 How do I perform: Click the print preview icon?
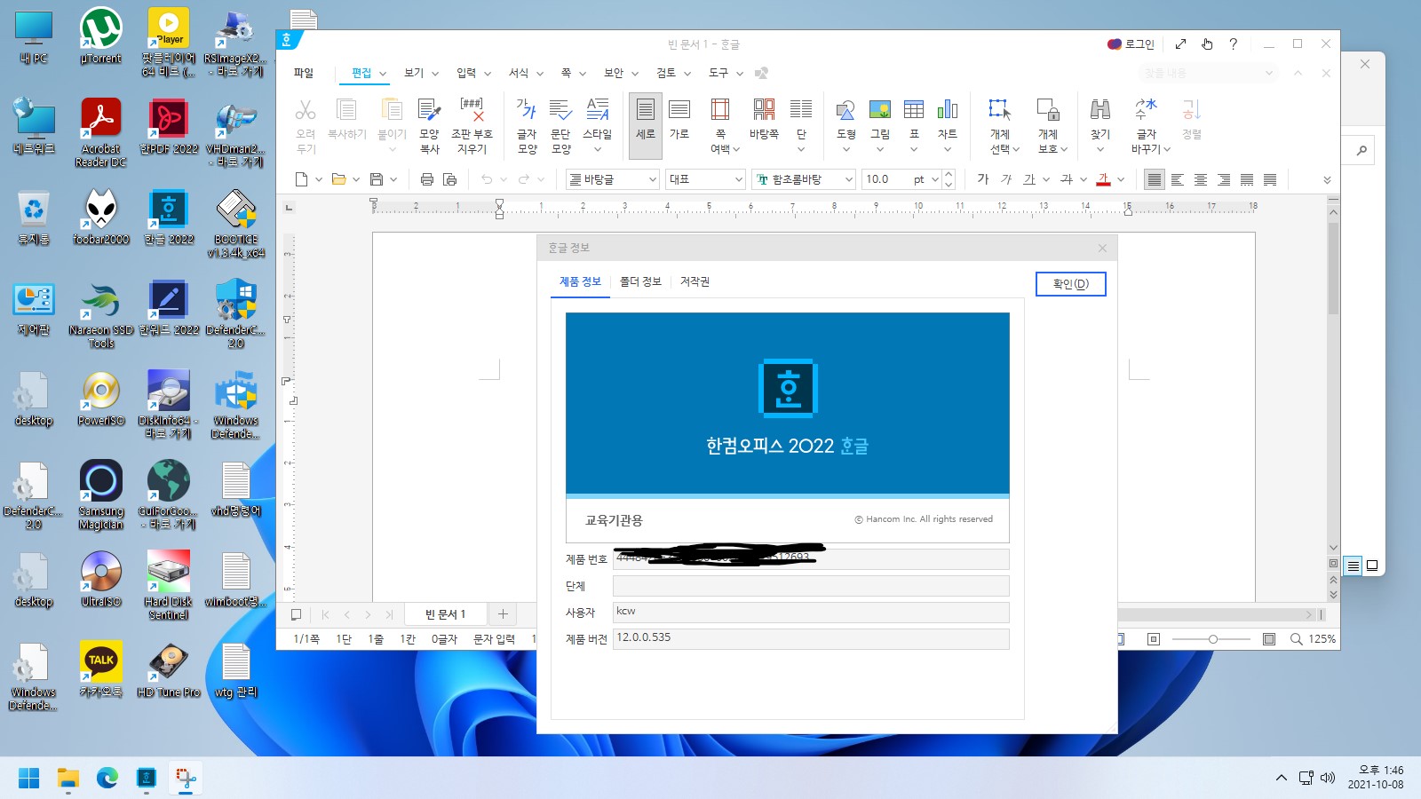tap(450, 179)
